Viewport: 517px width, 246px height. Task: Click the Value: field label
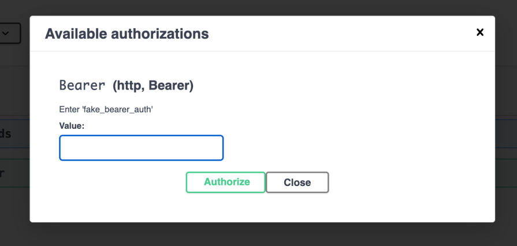coord(72,125)
